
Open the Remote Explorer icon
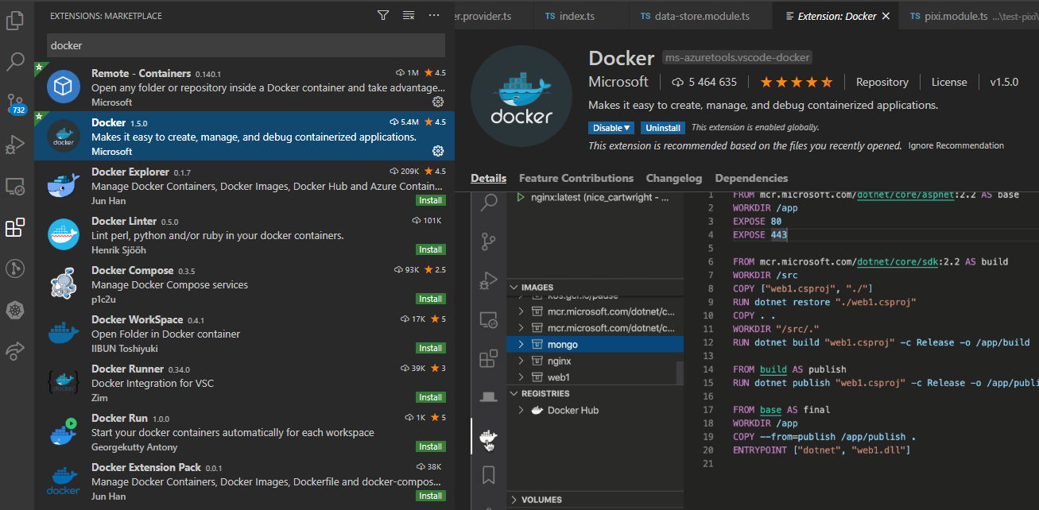pyautogui.click(x=15, y=186)
